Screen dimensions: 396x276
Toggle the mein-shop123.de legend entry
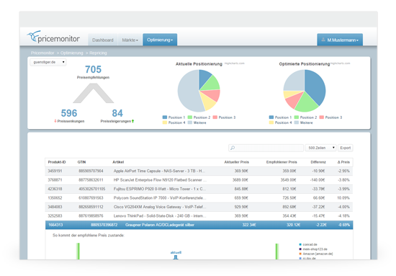click(313, 249)
